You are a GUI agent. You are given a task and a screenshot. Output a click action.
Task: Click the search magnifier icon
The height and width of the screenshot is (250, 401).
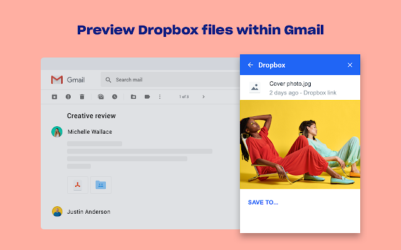(x=108, y=80)
